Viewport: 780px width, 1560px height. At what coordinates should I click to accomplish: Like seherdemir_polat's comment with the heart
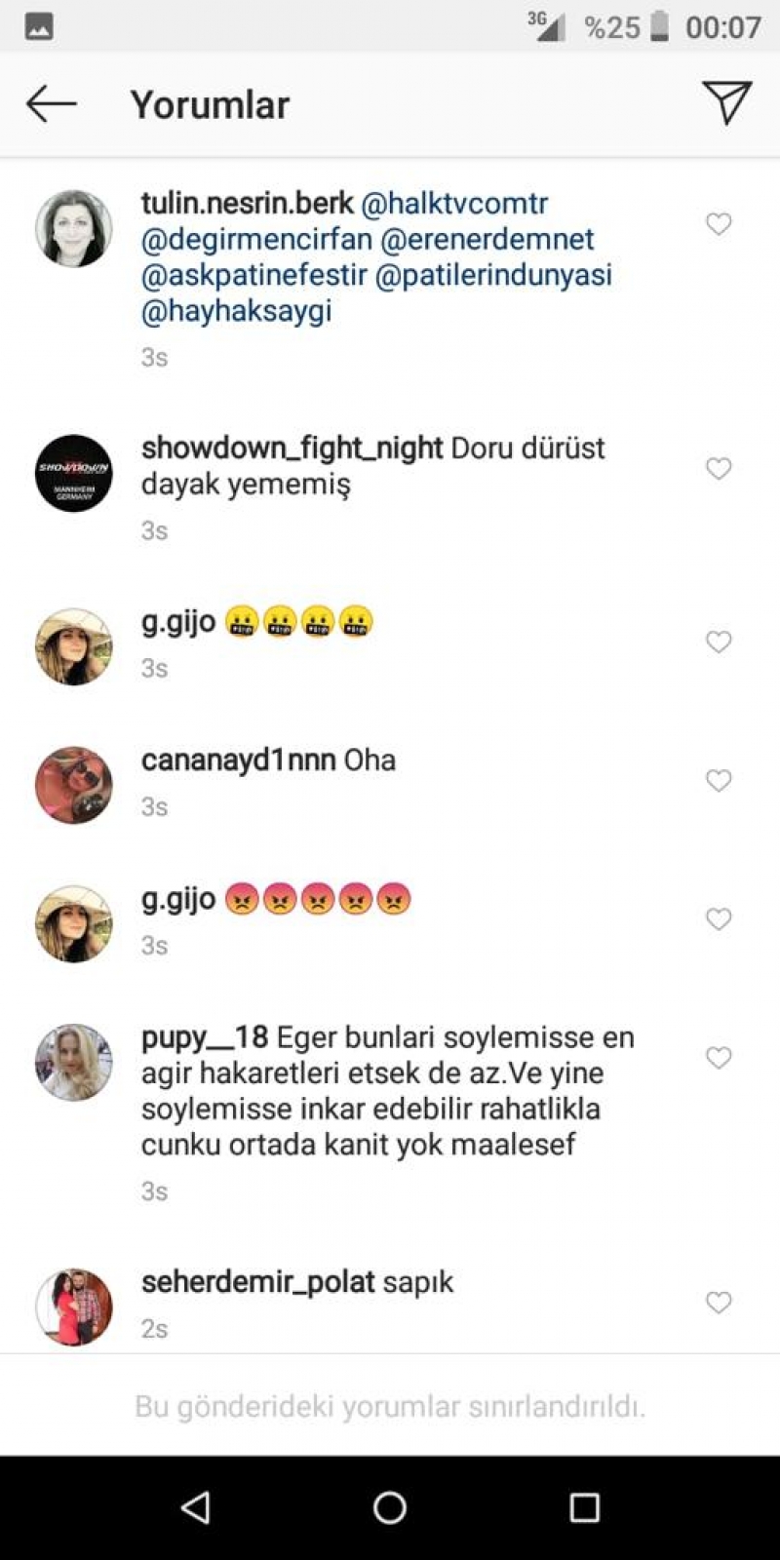click(719, 1303)
